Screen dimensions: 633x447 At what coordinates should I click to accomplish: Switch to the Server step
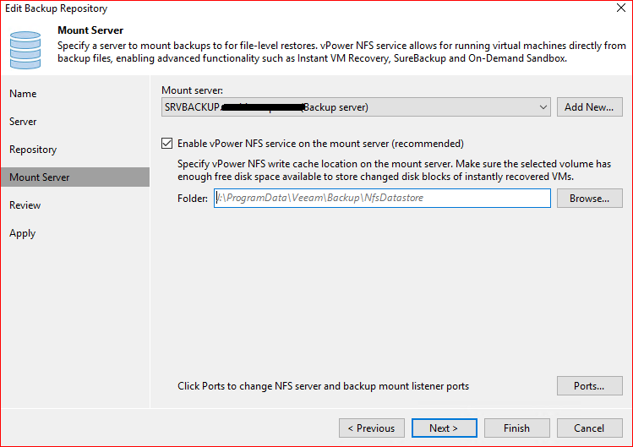pyautogui.click(x=23, y=122)
